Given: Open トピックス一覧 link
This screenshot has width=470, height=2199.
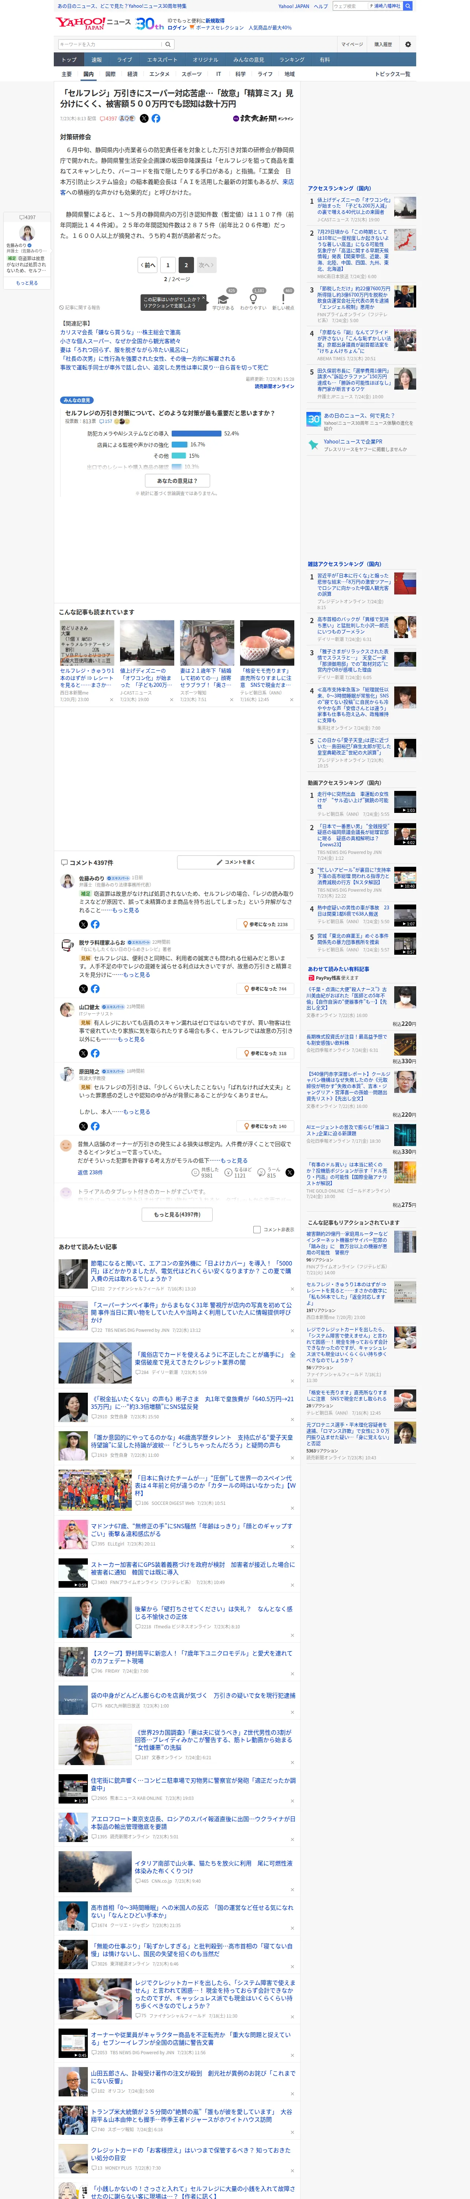Looking at the screenshot, I should coord(392,74).
